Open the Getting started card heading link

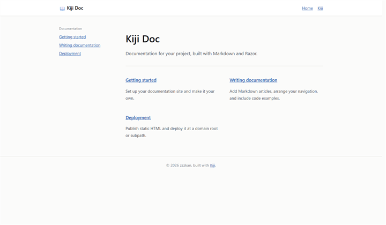141,80
